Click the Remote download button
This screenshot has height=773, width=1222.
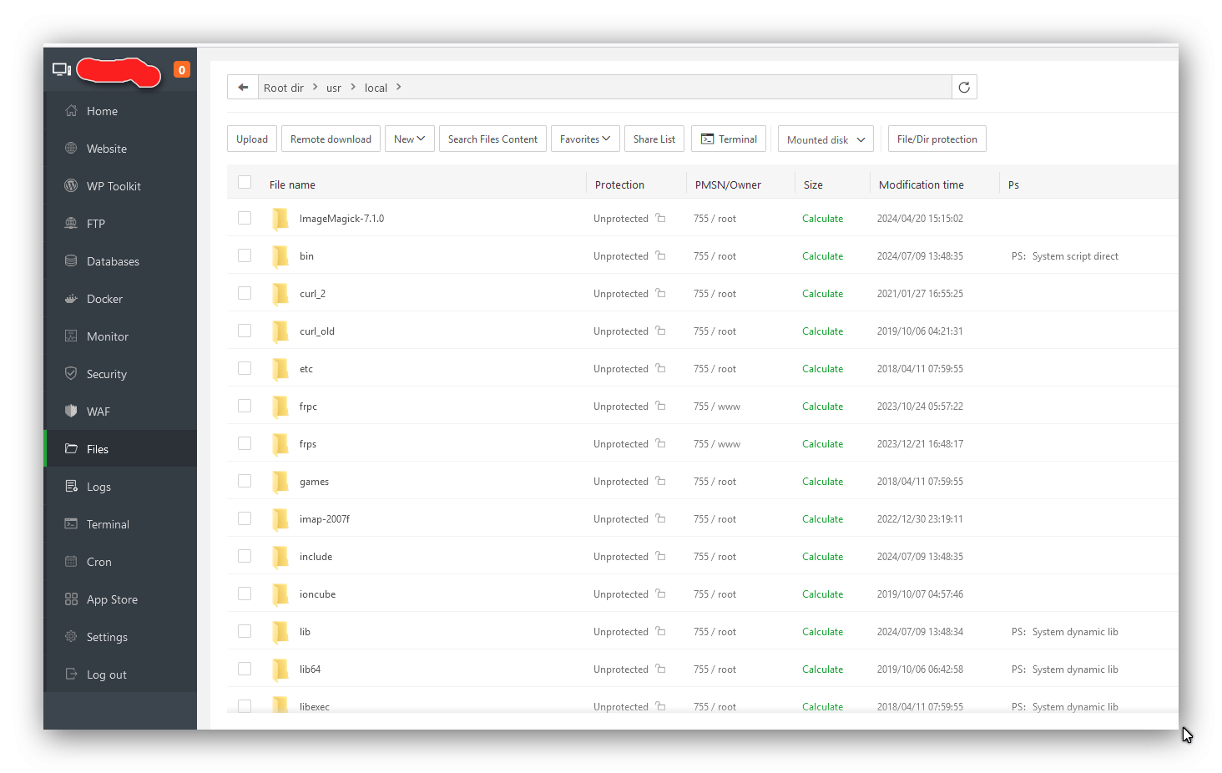click(331, 139)
